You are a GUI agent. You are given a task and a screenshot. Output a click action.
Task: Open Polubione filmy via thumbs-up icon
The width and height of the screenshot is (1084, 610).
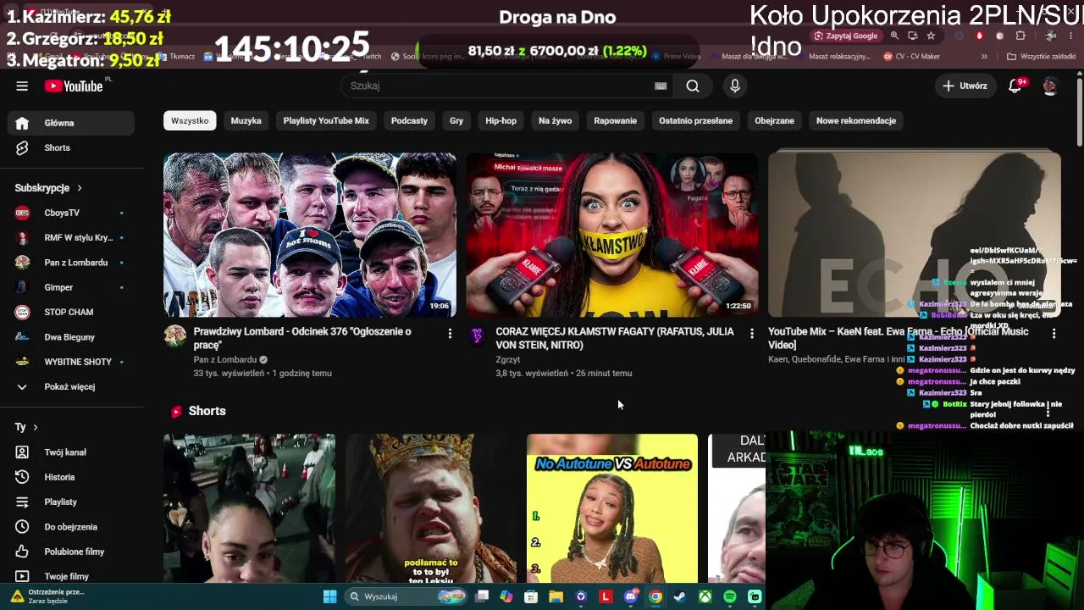click(x=22, y=552)
